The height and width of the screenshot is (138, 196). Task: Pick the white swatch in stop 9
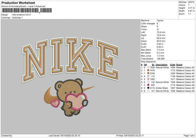point(148,91)
